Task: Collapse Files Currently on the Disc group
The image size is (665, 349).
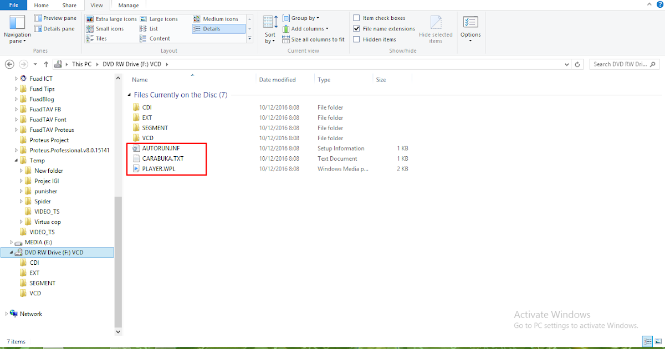Action: [130, 95]
